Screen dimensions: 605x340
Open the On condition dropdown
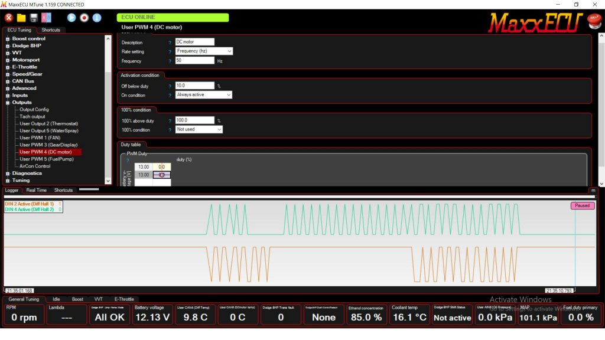tap(204, 95)
